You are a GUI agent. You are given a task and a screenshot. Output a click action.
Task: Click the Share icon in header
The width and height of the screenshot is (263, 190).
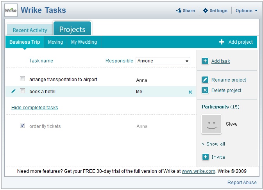coord(179,11)
